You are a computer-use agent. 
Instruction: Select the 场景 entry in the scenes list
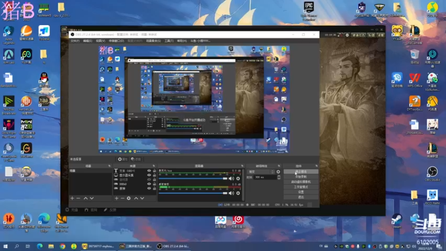click(90, 171)
